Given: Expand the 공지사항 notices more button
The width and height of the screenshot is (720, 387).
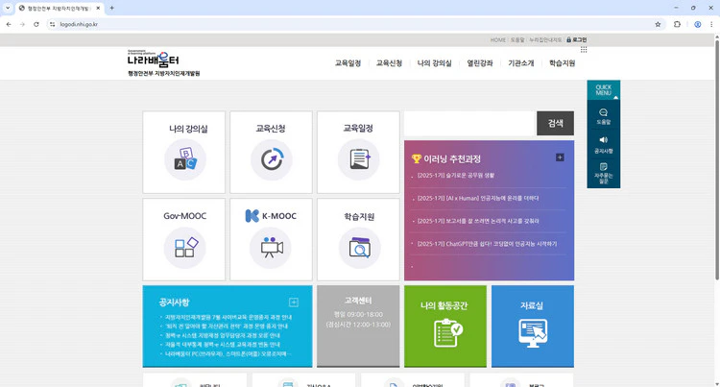Looking at the screenshot, I should click(294, 302).
